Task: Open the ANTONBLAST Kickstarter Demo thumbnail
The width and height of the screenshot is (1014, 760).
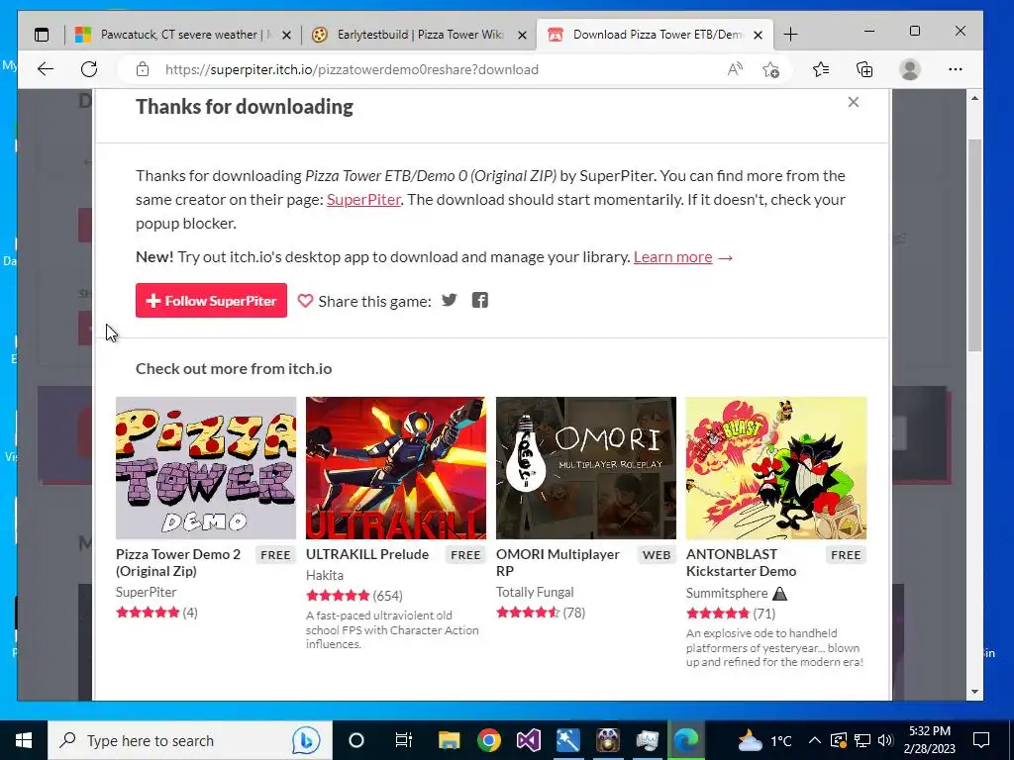Action: (x=776, y=468)
